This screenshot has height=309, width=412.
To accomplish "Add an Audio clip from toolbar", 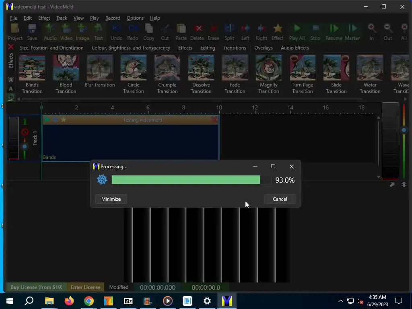I will (x=50, y=32).
